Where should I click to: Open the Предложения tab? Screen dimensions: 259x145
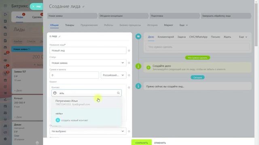(x=89, y=25)
